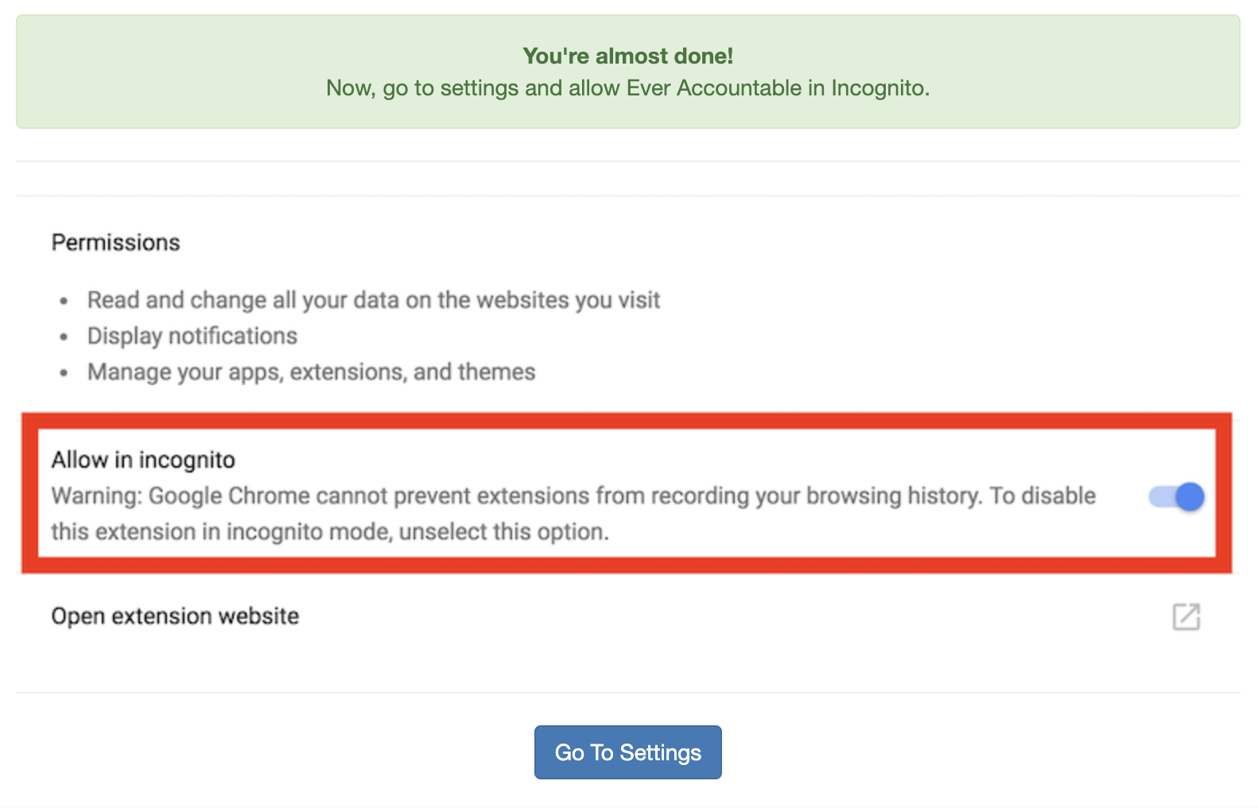Click "Manage your apps, extensions, and themes" permission
This screenshot has width=1258, height=808.
[x=312, y=371]
